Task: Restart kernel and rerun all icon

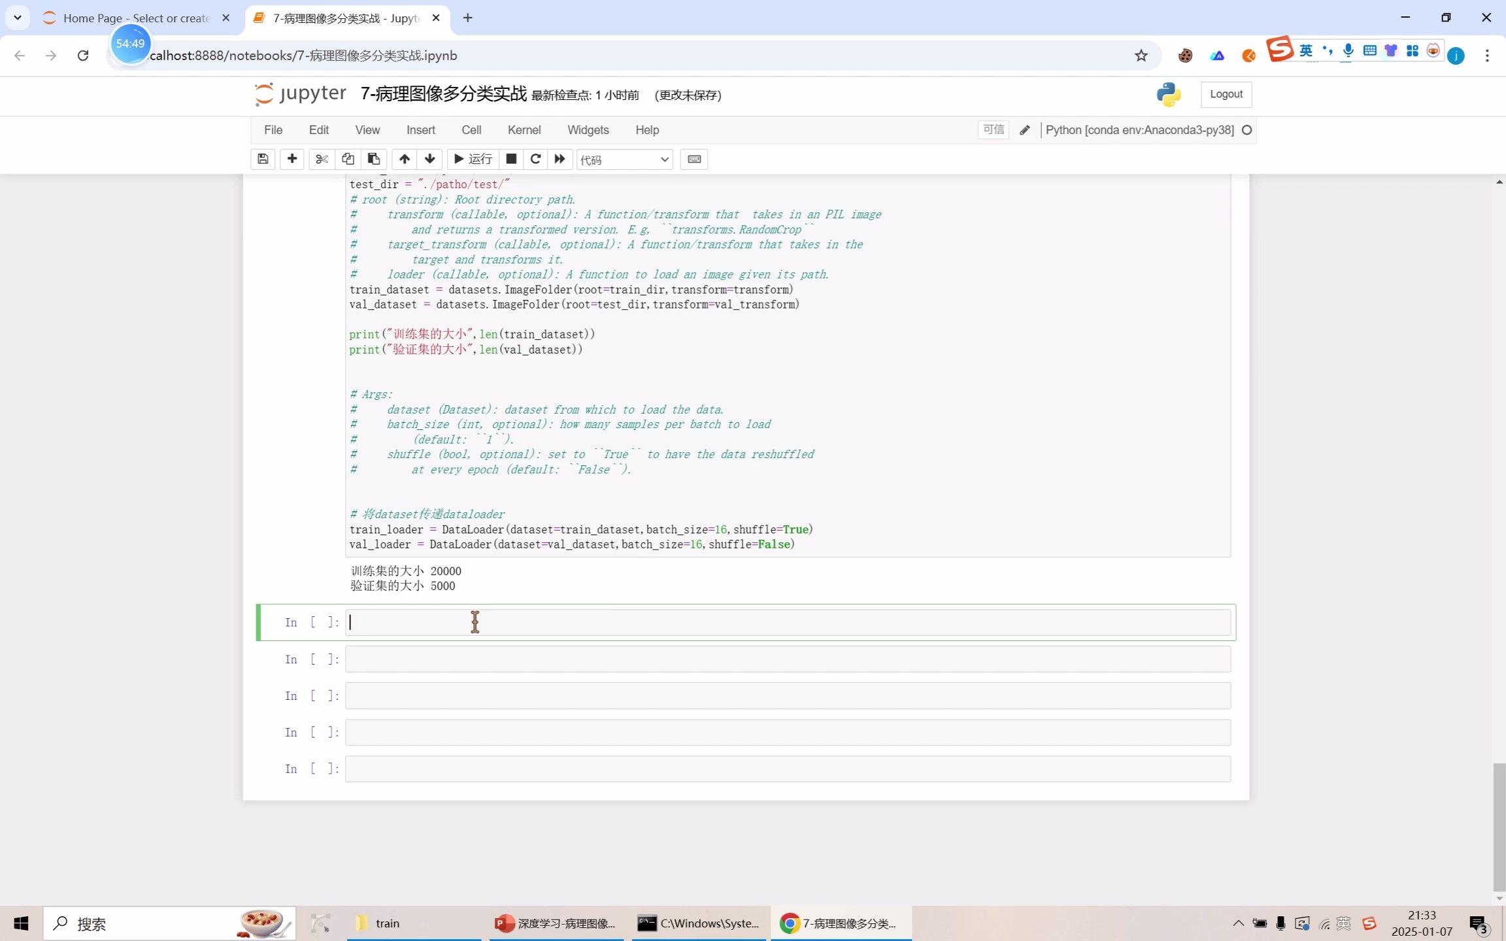Action: tap(560, 159)
